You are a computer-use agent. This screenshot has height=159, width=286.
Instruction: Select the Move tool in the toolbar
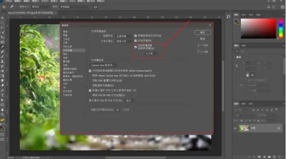click(2, 18)
